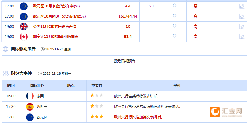Click loading spinner in 加拿大11月CFIB row
The image size is (247, 124).
click(x=175, y=36)
